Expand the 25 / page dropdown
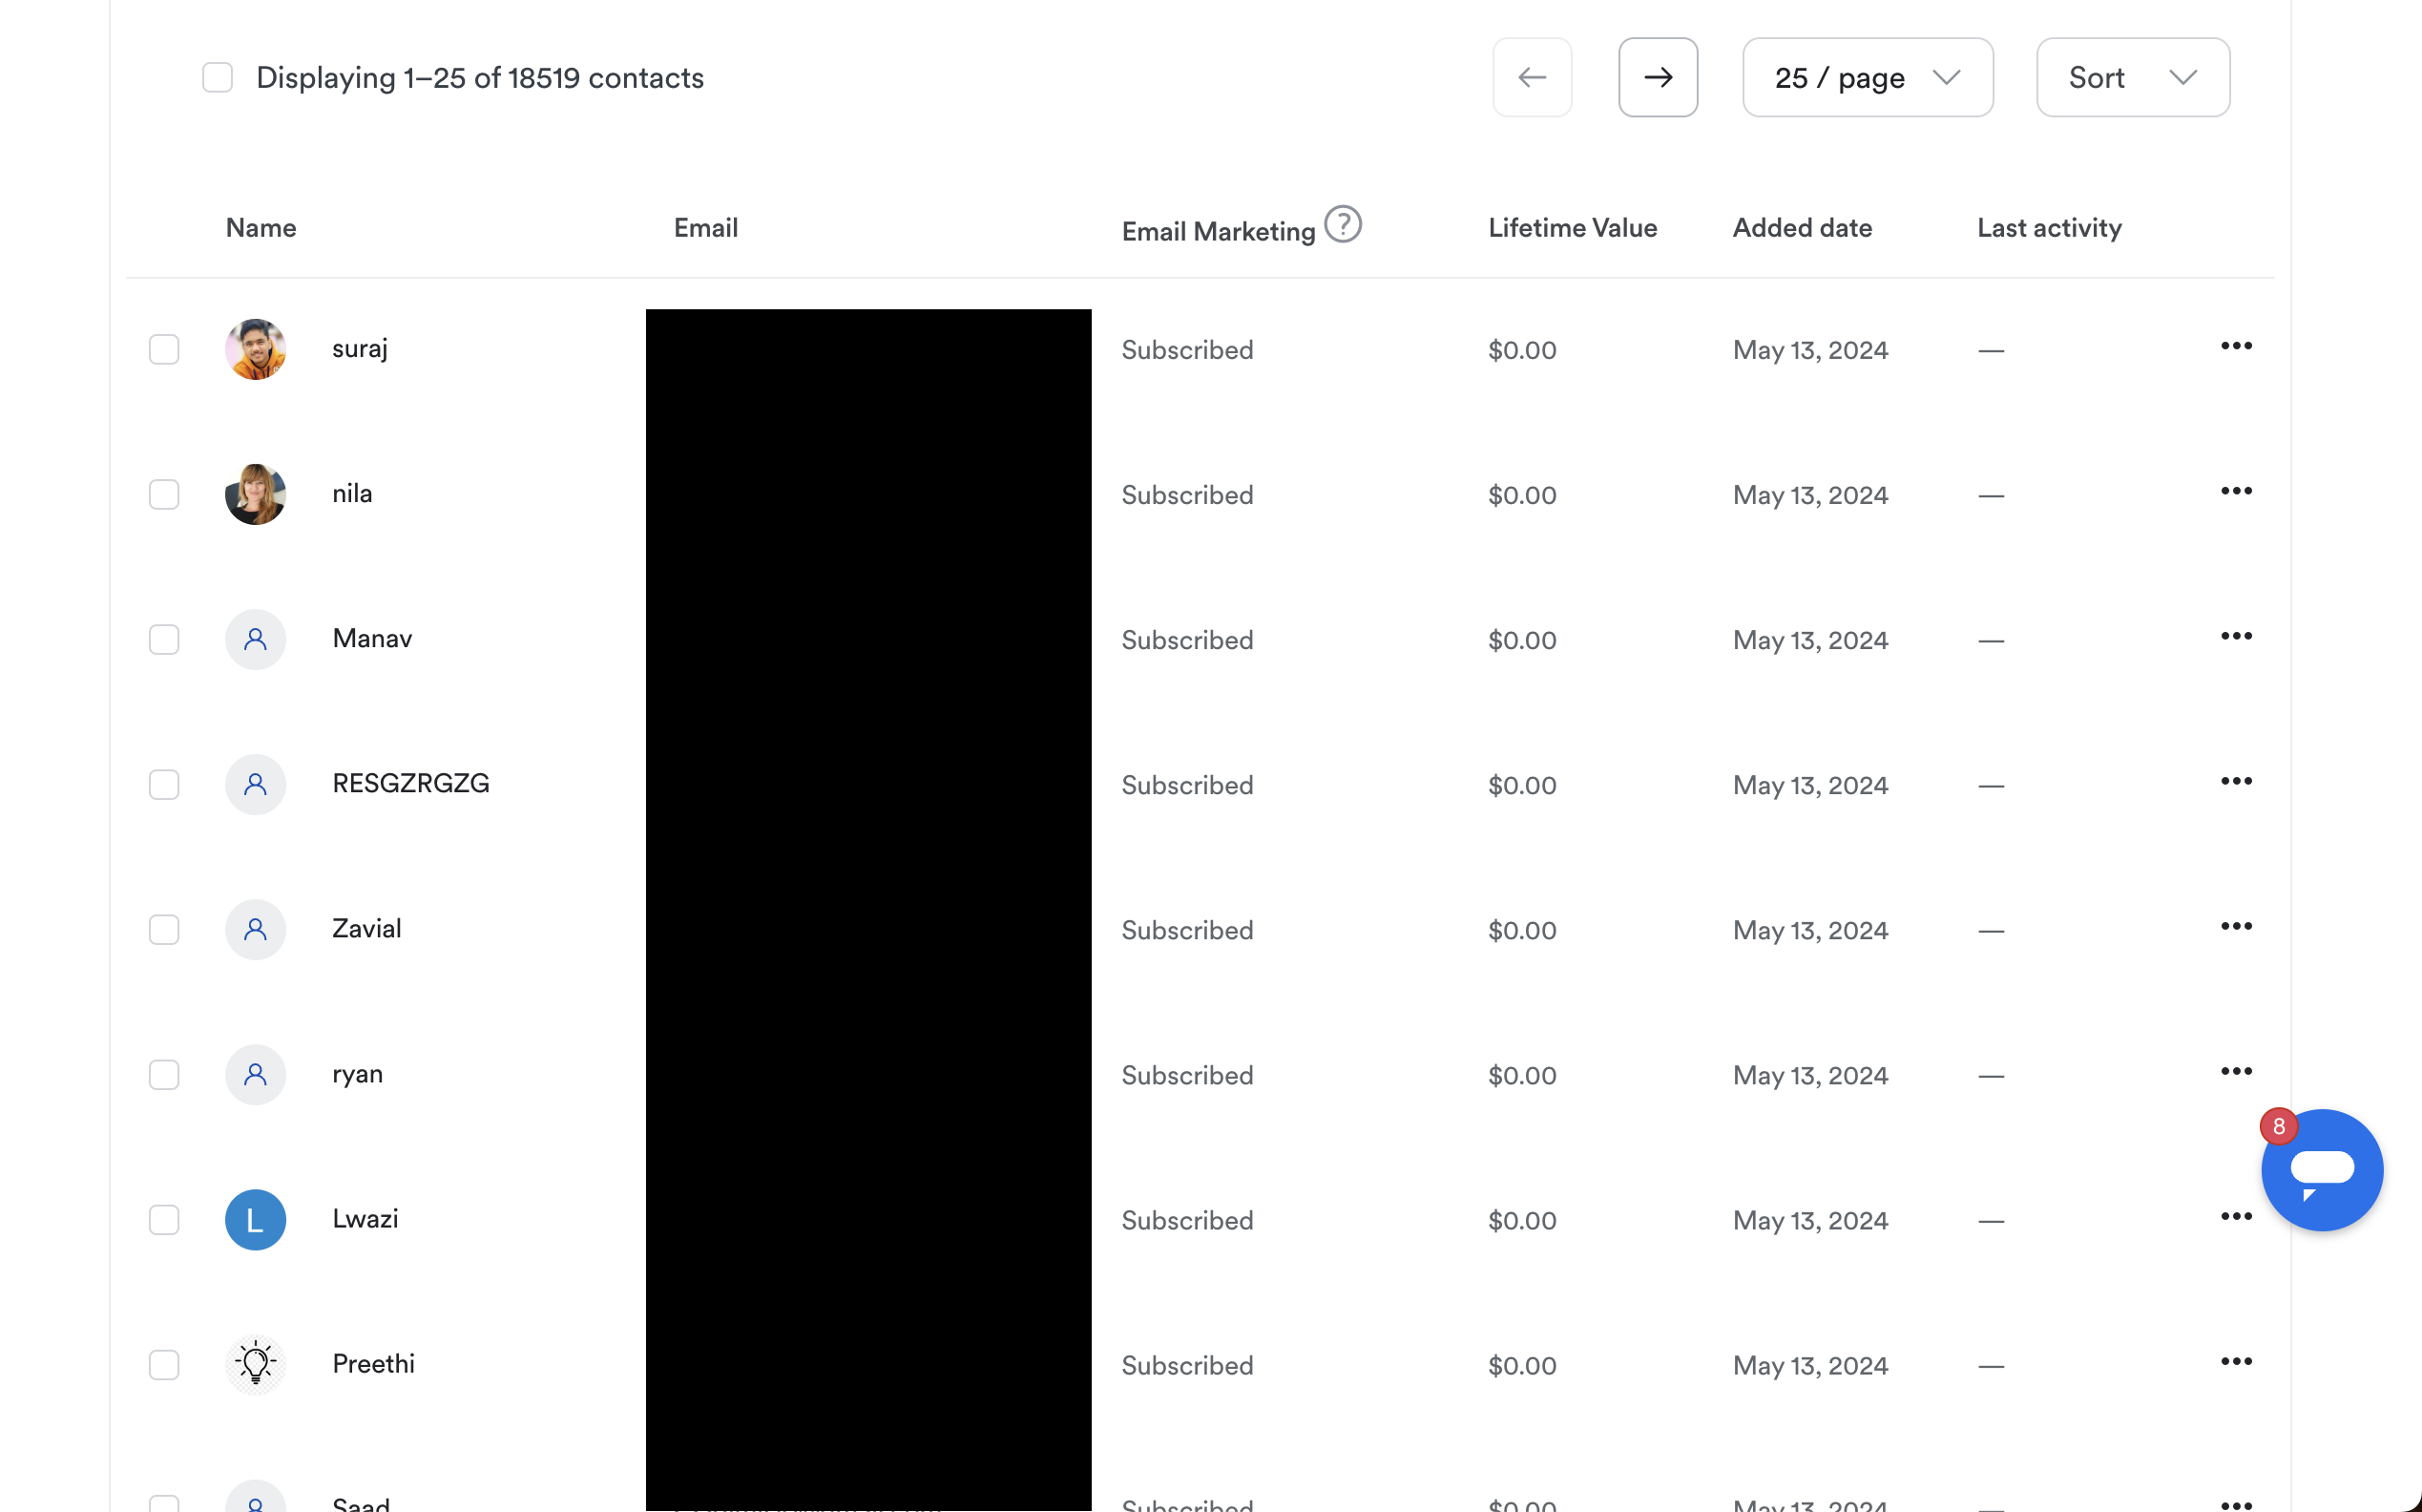The height and width of the screenshot is (1512, 2422). (1867, 77)
